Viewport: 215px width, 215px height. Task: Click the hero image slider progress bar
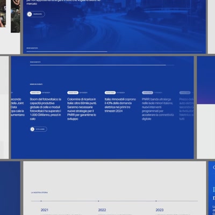[x=114, y=52]
